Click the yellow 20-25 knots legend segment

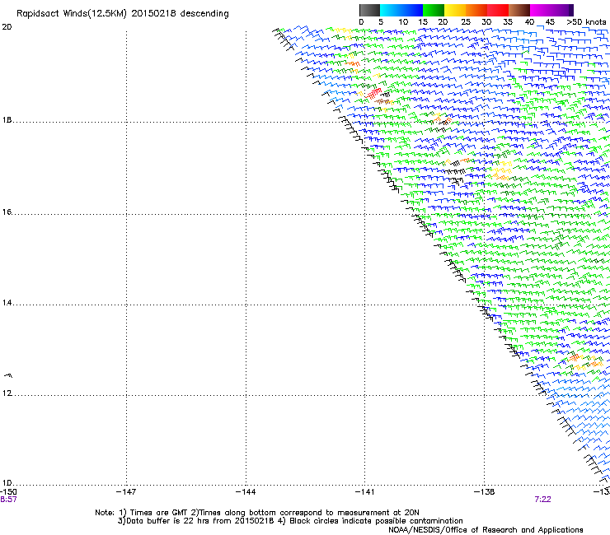coord(455,10)
